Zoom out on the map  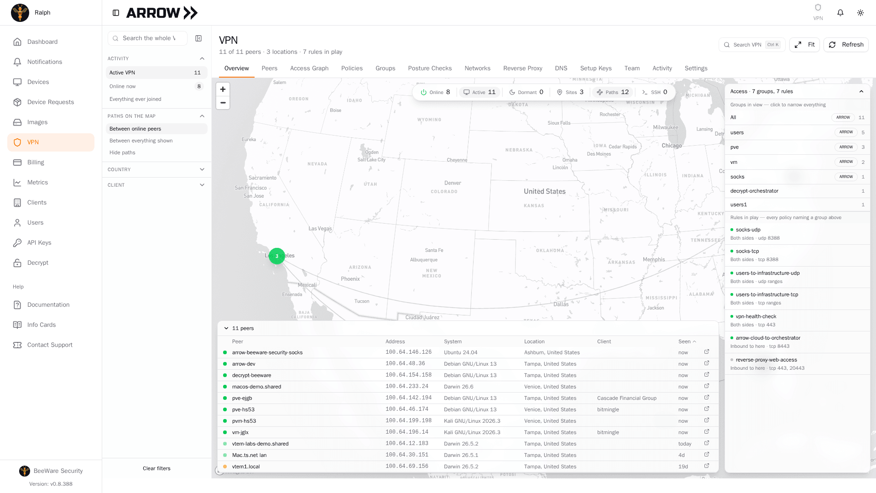(223, 103)
